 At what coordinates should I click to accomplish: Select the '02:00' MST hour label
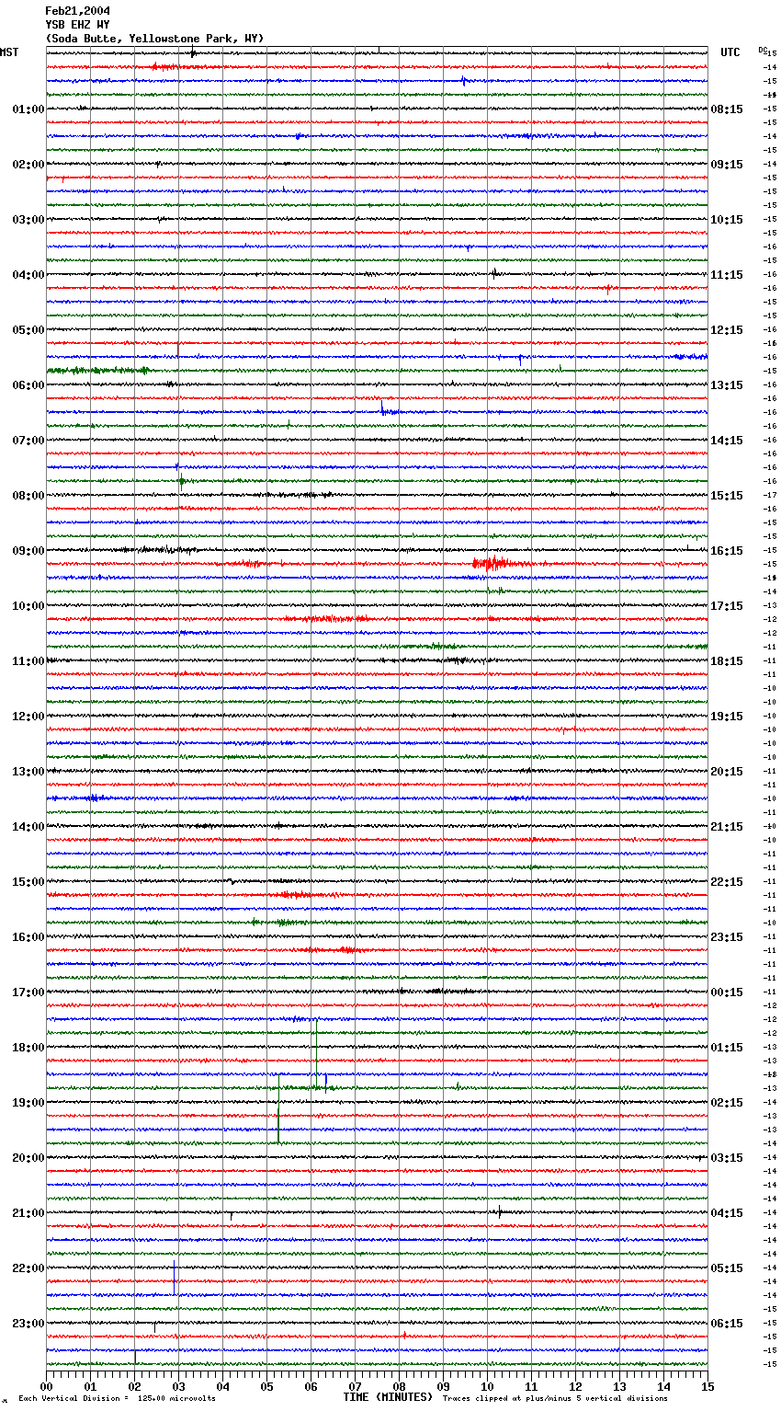pos(28,165)
